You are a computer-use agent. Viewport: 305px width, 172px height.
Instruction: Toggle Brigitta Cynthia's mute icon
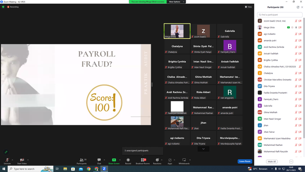(296, 60)
